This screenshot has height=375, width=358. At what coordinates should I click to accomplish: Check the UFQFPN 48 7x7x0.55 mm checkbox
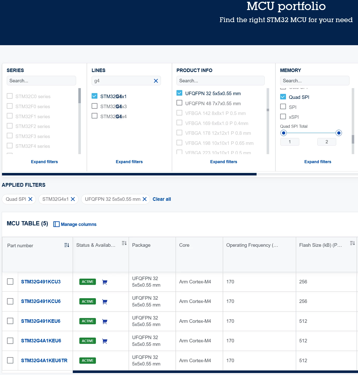pyautogui.click(x=179, y=103)
